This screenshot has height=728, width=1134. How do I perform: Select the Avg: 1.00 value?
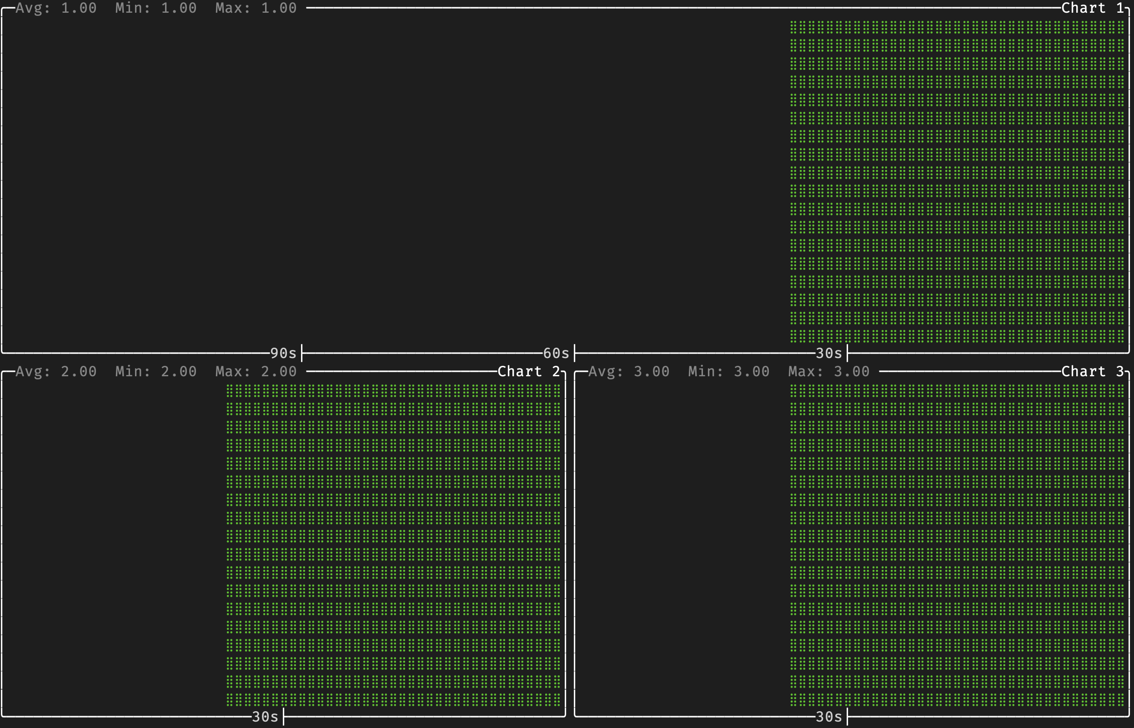56,8
